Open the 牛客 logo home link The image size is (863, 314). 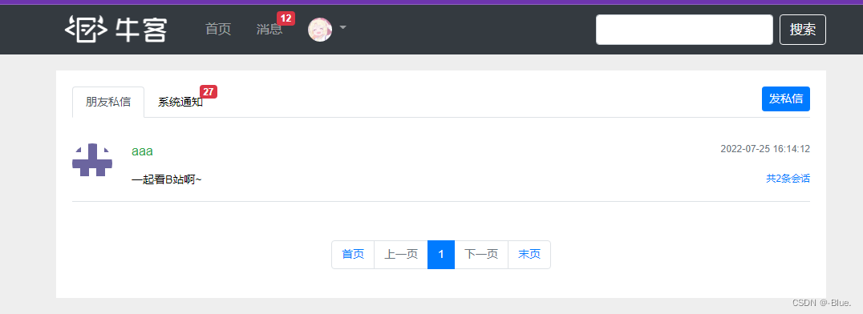click(x=115, y=29)
